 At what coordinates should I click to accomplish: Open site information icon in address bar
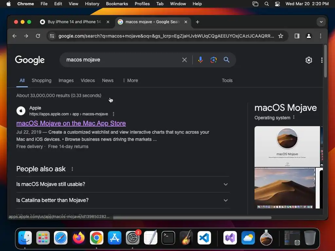point(52,36)
